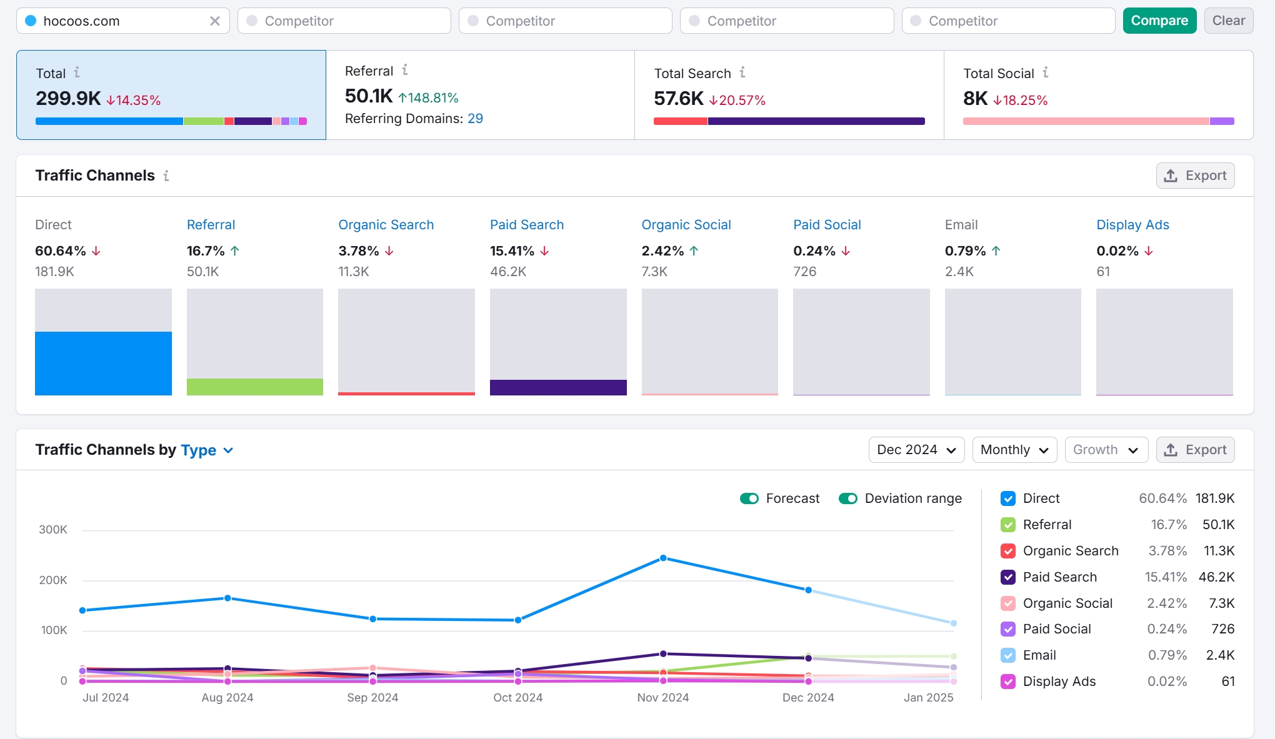Screen dimensions: 1275x739
Task: Click info icon next to Traffic Channels heading
Action: 166,176
